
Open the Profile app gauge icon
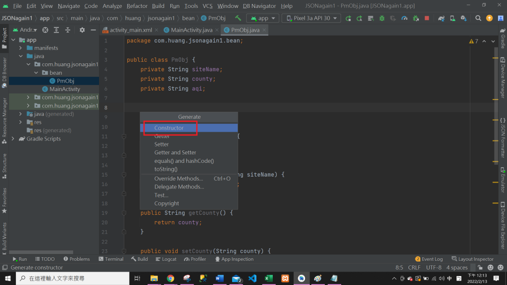pos(404,18)
